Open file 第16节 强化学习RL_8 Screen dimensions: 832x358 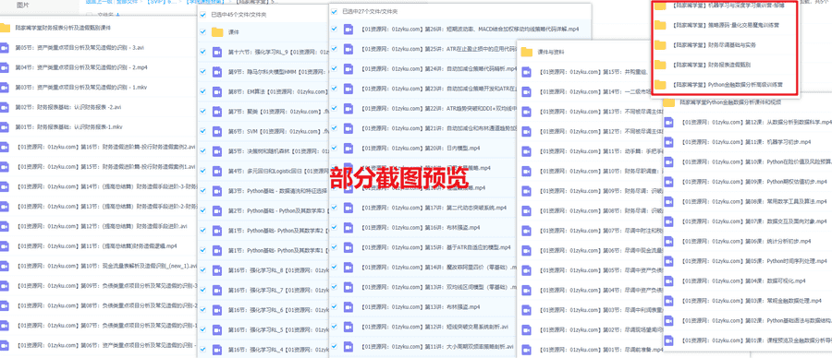278,270
